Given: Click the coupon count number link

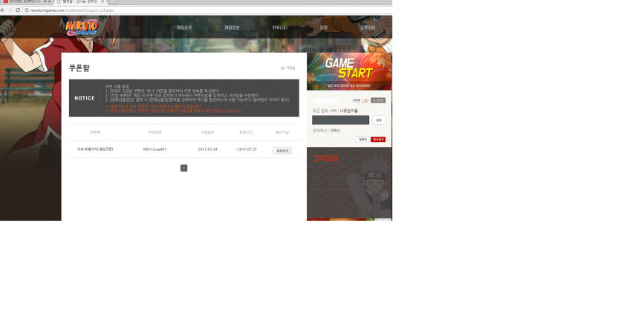Looking at the screenshot, I should (365, 100).
